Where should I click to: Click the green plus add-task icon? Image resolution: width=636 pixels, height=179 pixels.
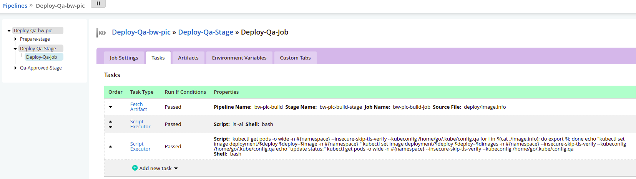point(135,168)
